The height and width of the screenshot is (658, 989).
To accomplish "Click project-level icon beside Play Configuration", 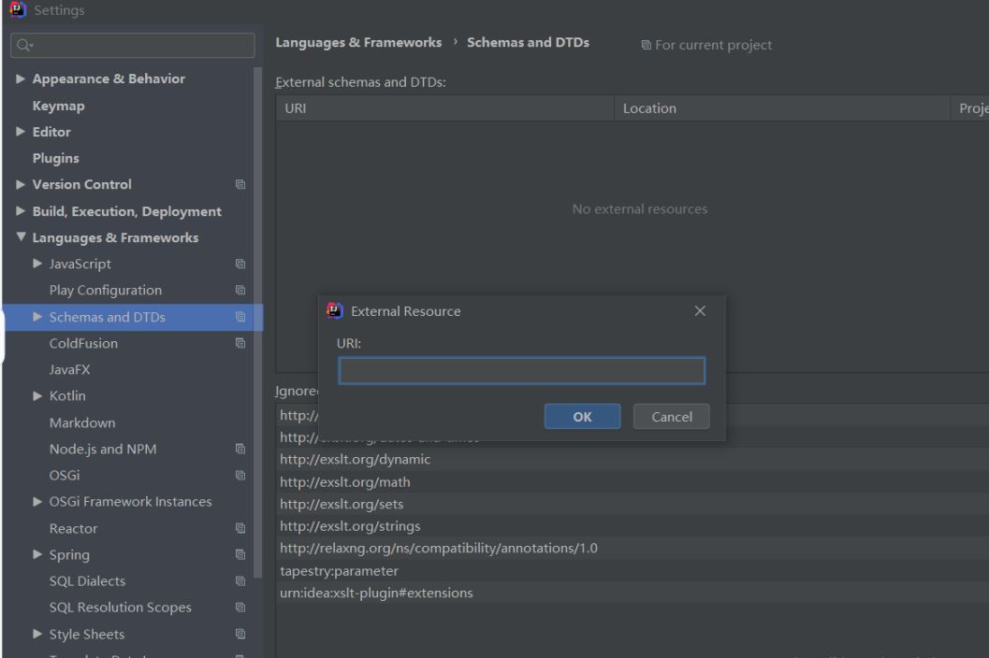I will point(240,291).
